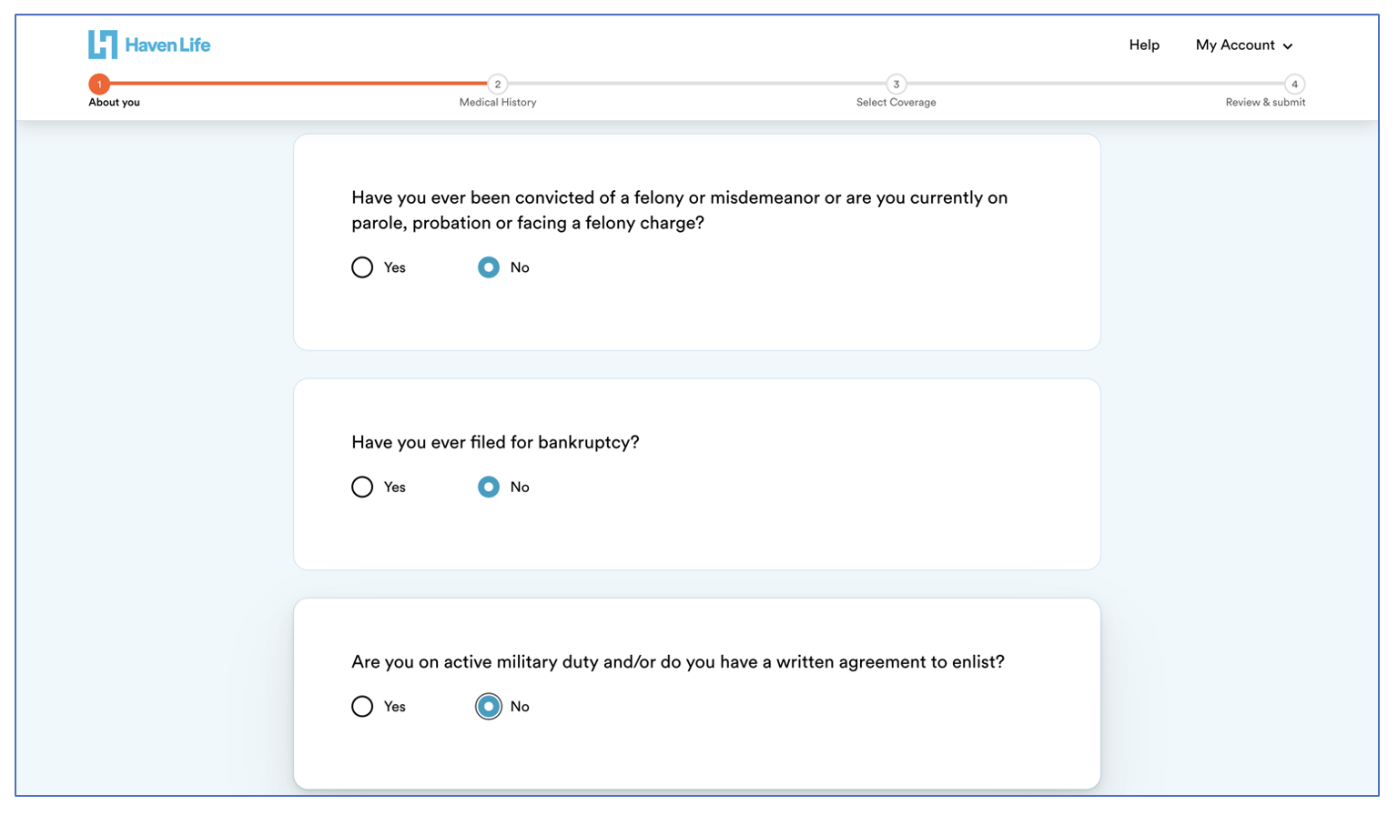Click the 'Have you ever filed for bankruptcy?' text

point(495,442)
